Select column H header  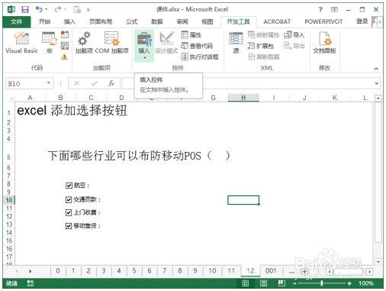pos(243,98)
